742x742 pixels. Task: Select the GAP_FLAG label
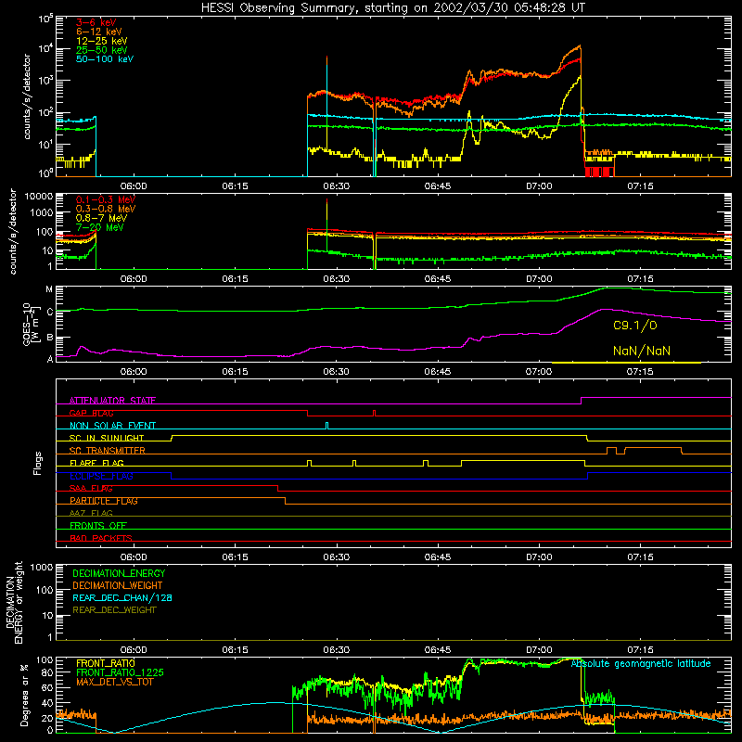pyautogui.click(x=91, y=413)
